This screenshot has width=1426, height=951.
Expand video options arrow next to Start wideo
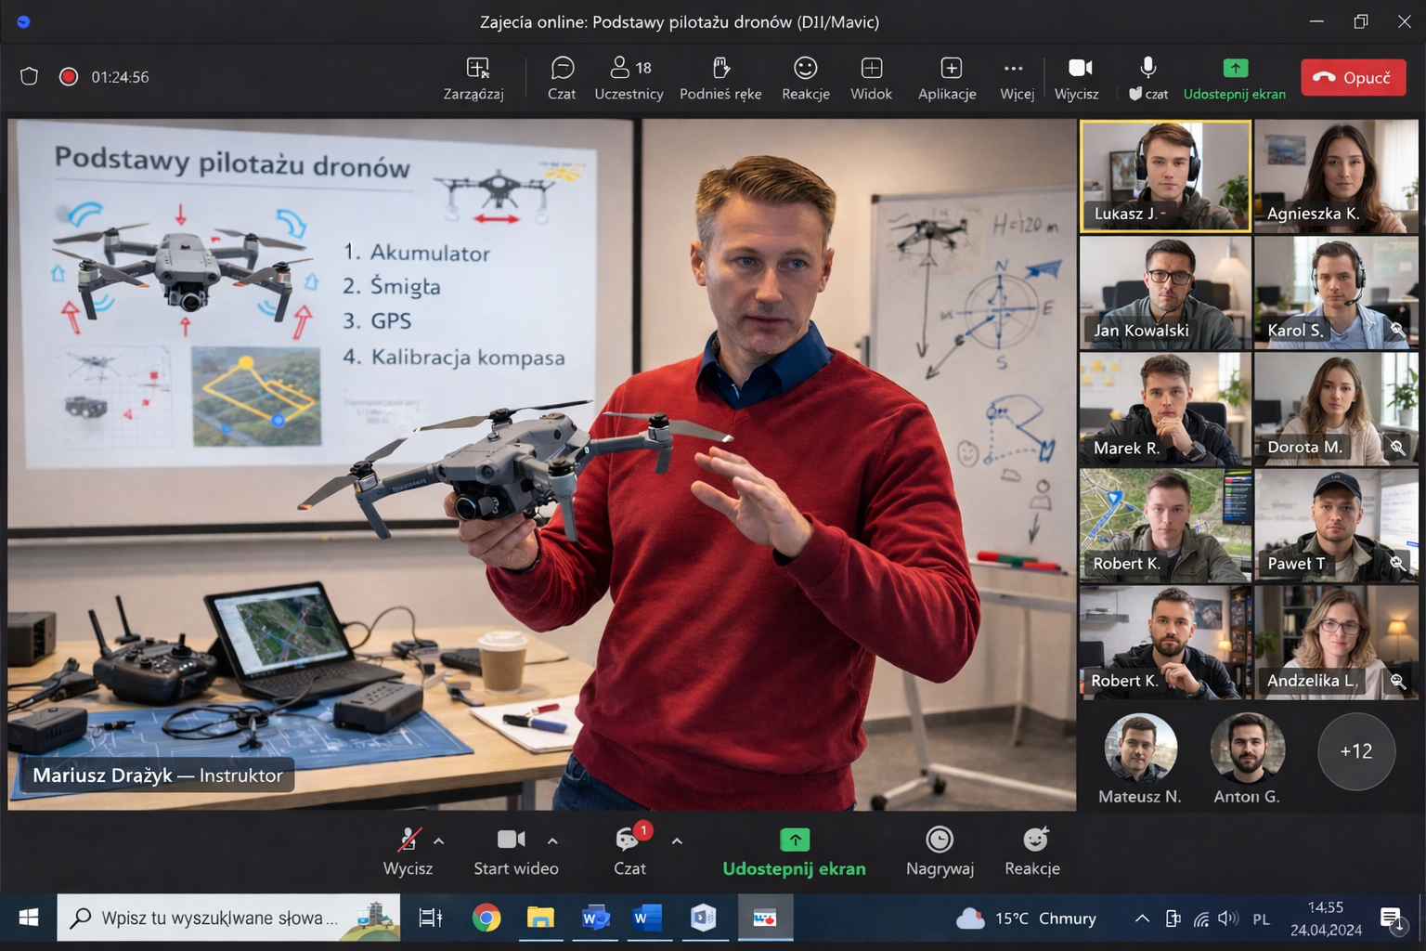click(x=552, y=841)
